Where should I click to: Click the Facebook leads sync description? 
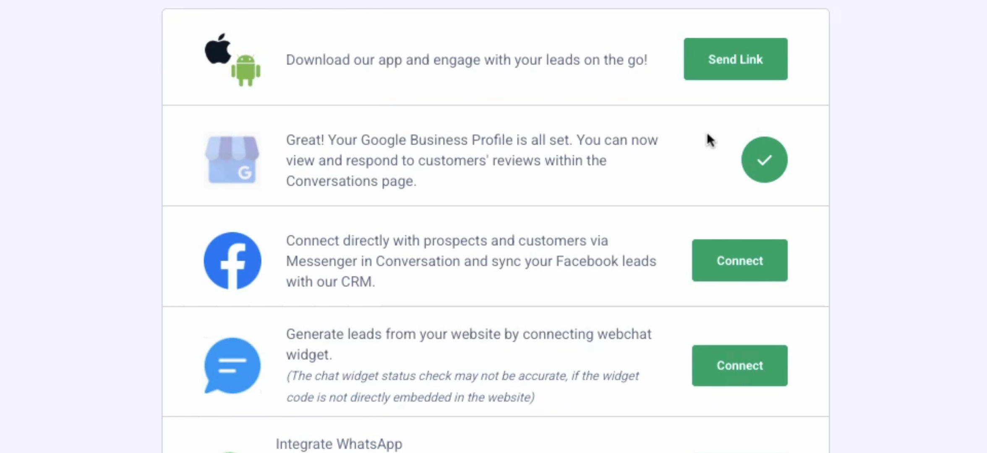pos(471,261)
